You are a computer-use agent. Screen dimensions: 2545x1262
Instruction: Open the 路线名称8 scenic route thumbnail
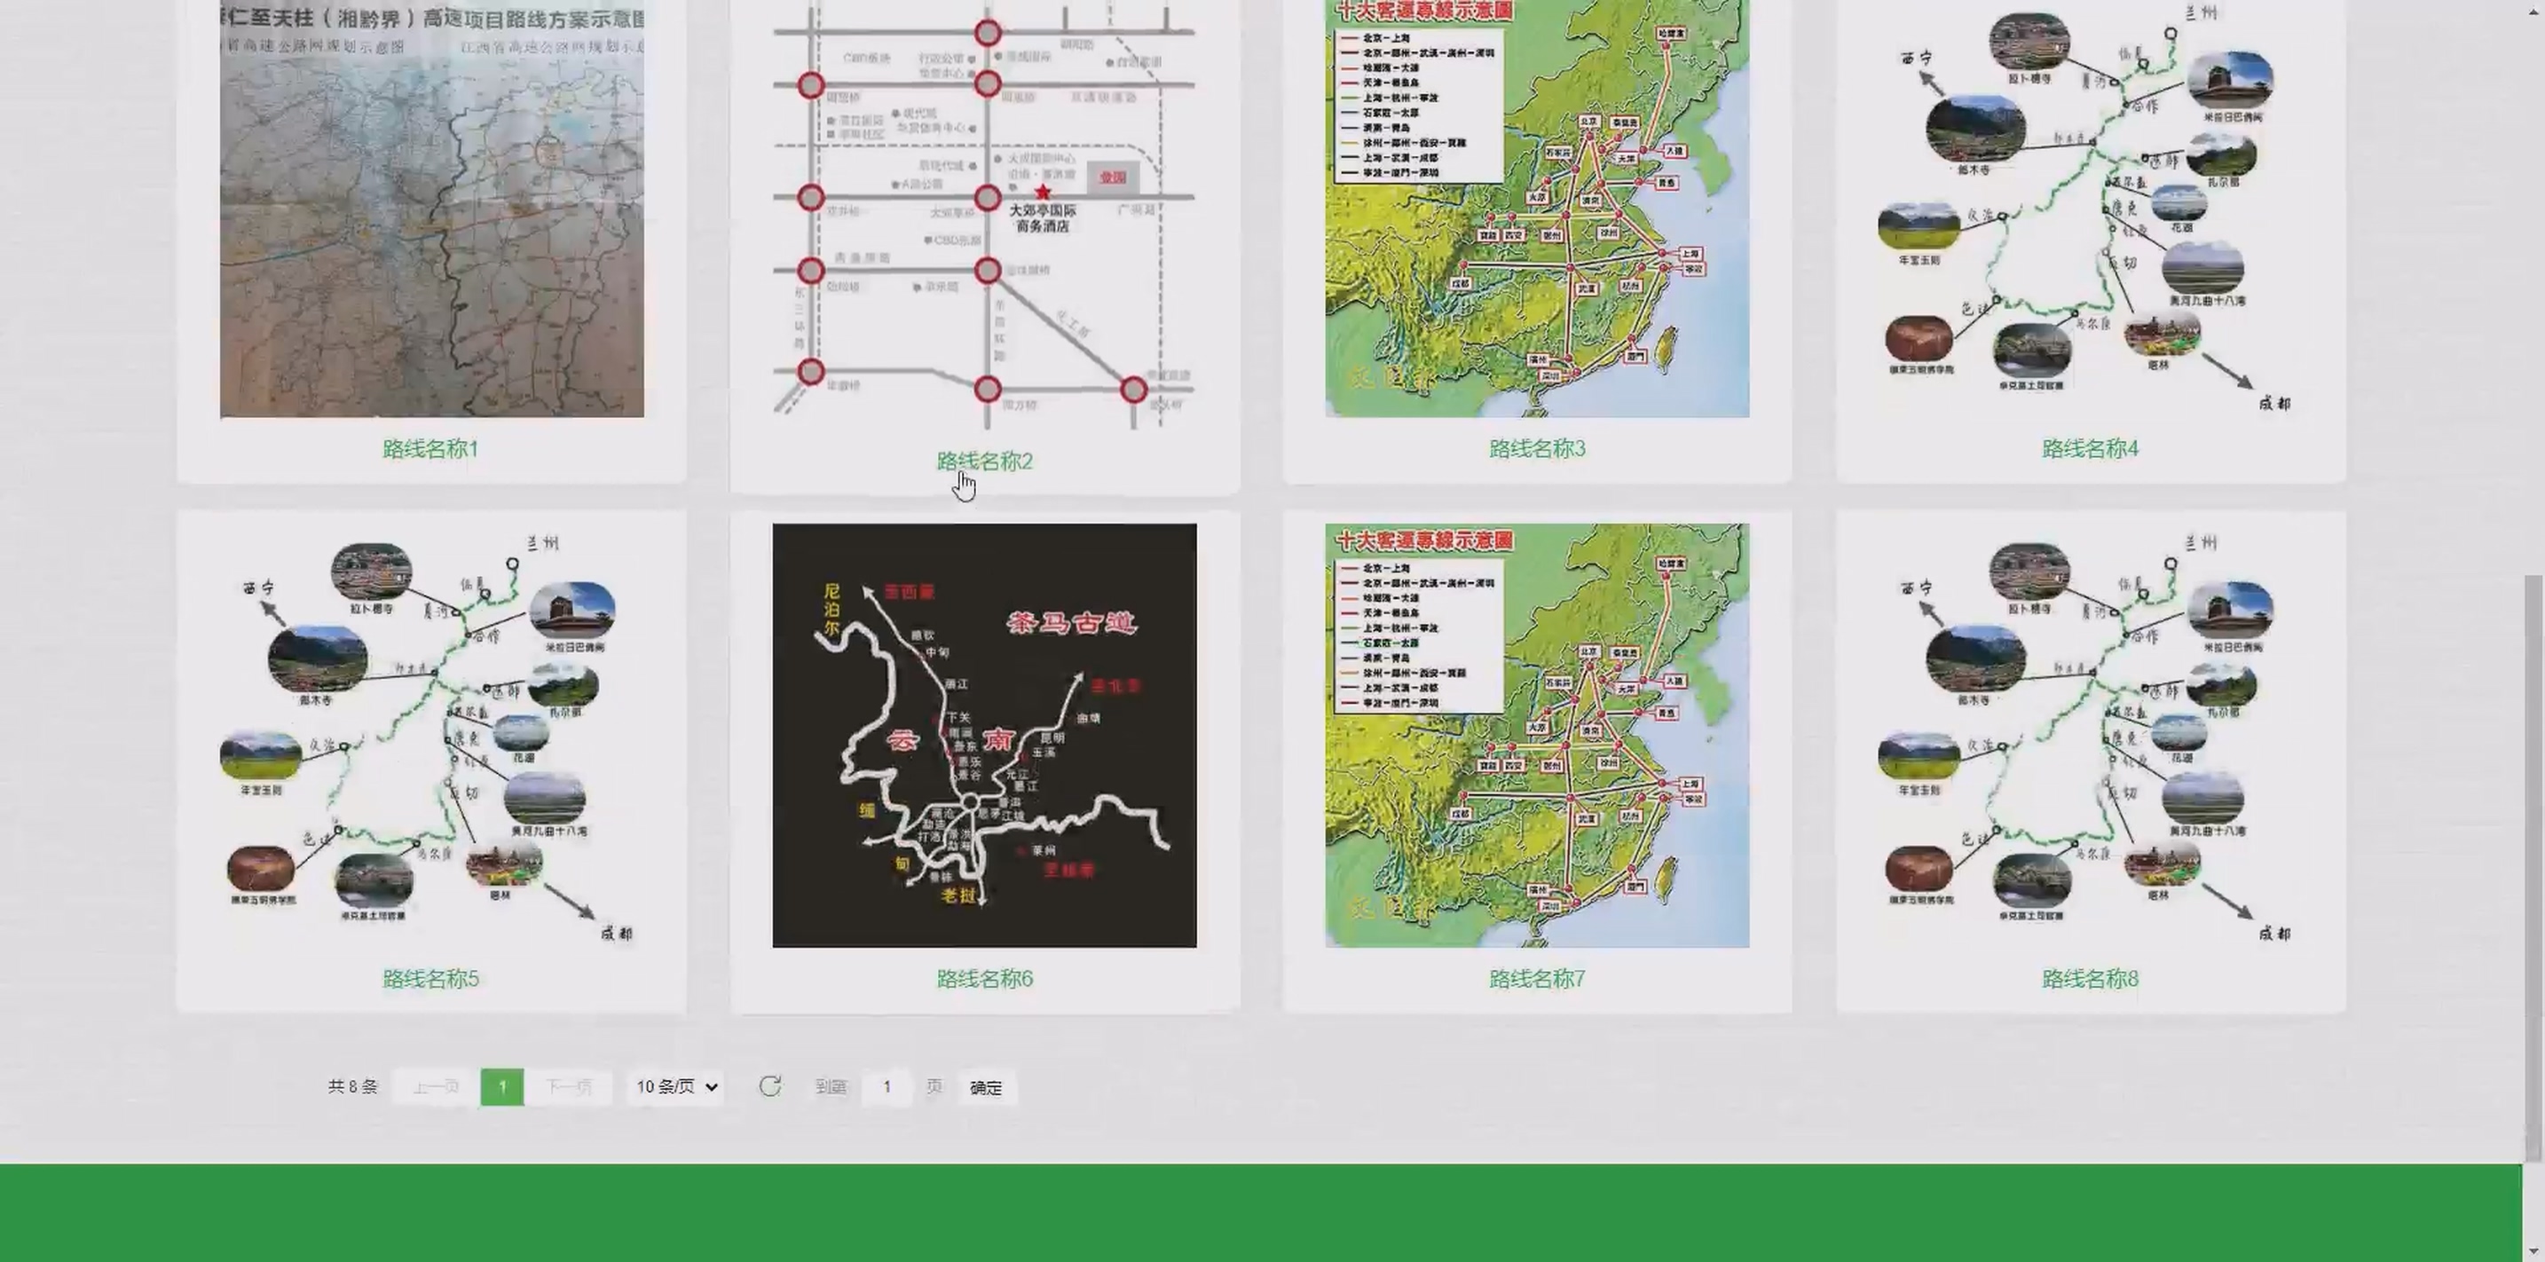[2091, 735]
